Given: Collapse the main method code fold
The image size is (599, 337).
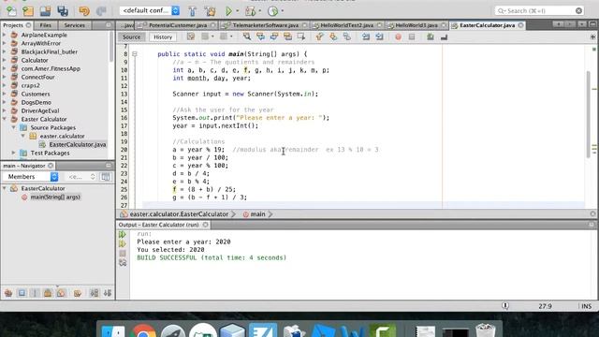Looking at the screenshot, I should pyautogui.click(x=135, y=54).
